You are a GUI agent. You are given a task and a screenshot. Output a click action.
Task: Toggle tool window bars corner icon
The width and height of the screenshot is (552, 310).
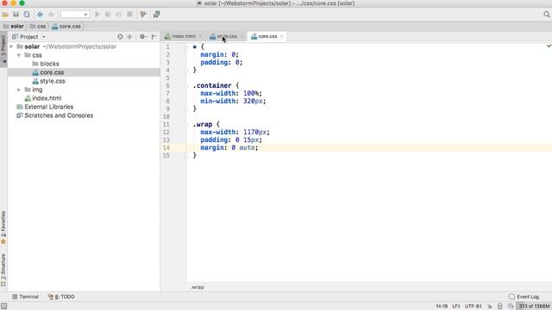tap(3, 307)
